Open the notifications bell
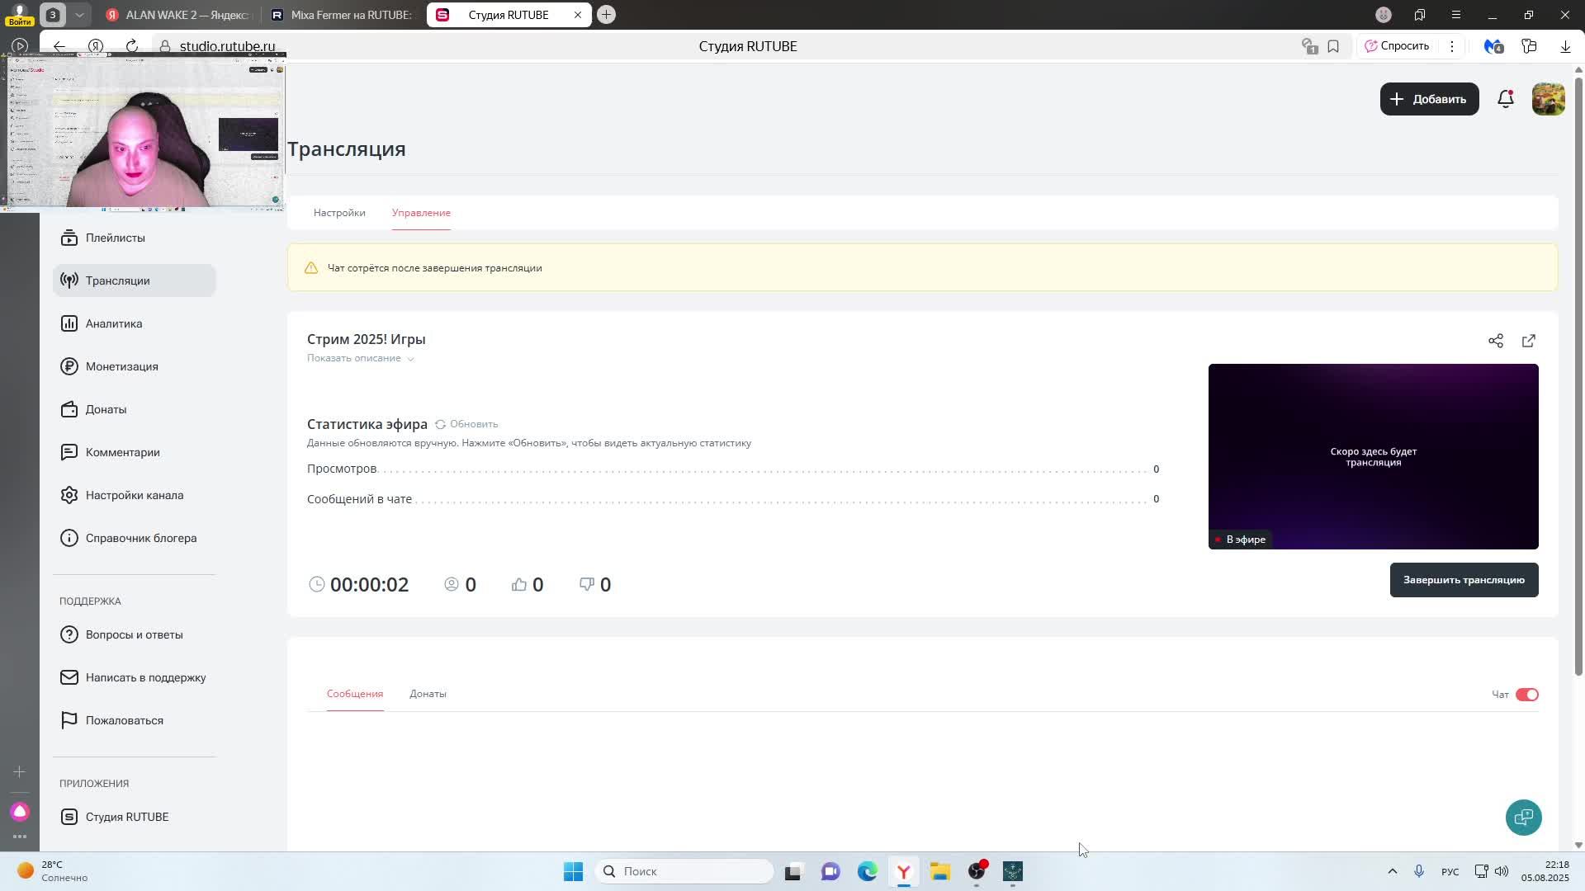Image resolution: width=1585 pixels, height=891 pixels. (x=1505, y=99)
